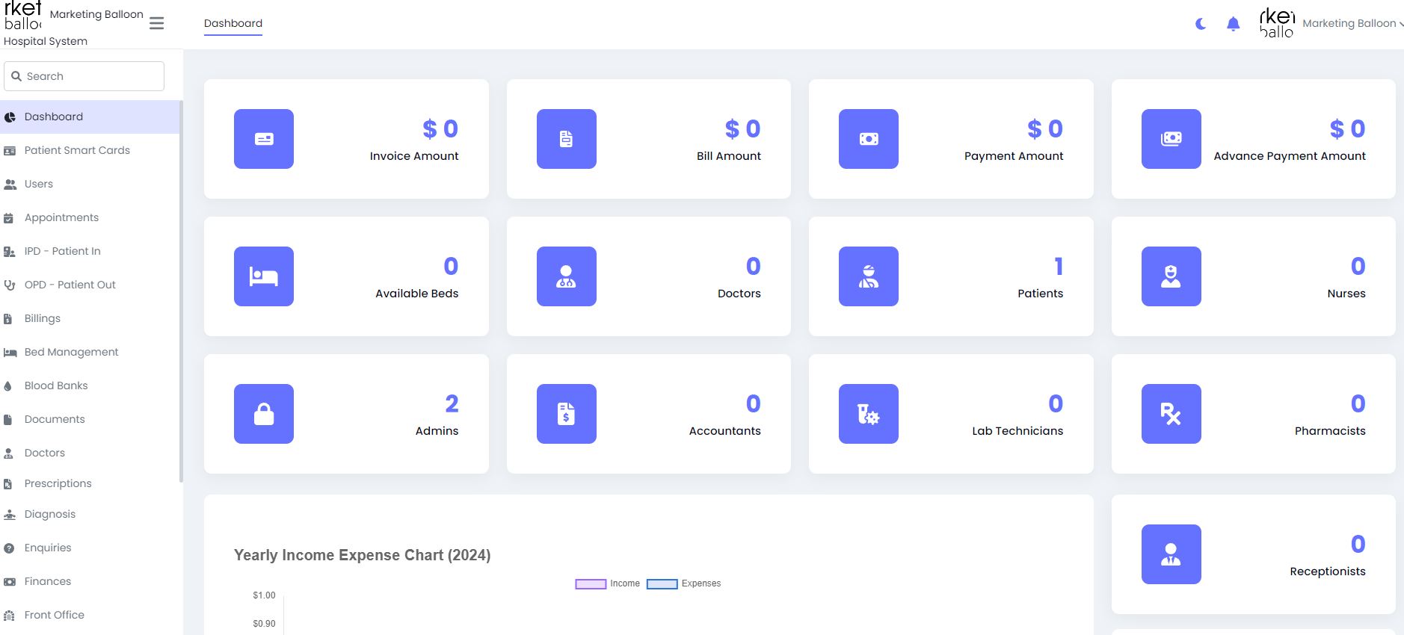Viewport: 1404px width, 635px height.
Task: Toggle dark mode with the moon icon
Action: (x=1201, y=24)
